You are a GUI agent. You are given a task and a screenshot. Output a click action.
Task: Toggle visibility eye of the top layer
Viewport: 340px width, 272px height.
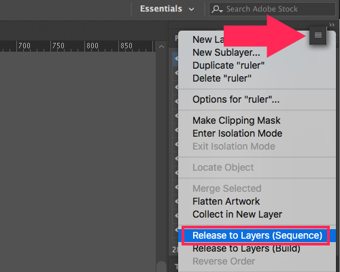[176, 58]
